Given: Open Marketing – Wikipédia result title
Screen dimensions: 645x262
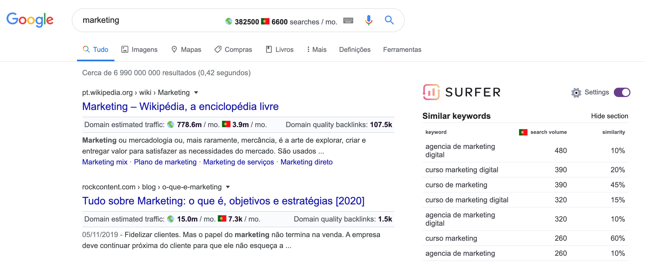Looking at the screenshot, I should point(180,107).
